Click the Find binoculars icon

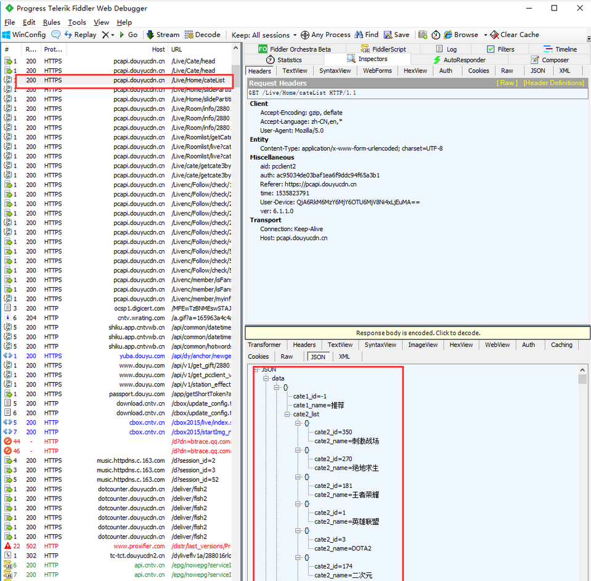point(359,35)
